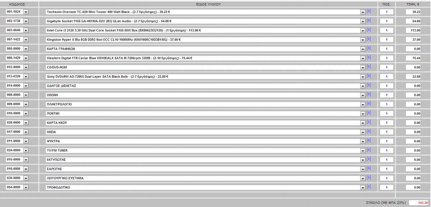Image resolution: width=431 pixels, height=207 pixels.
Task: Open code dropdown 013-0329
Action: pyautogui.click(x=26, y=76)
